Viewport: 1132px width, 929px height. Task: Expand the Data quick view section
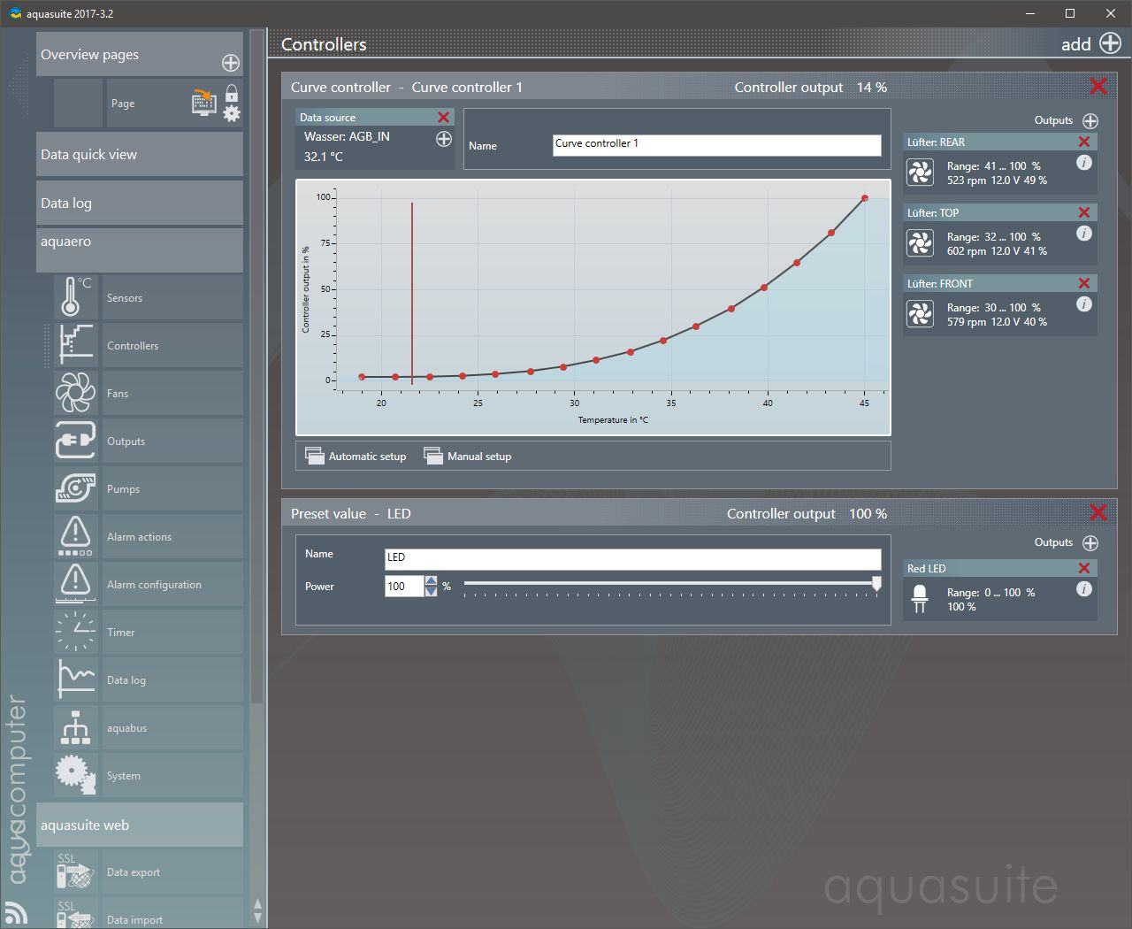coord(140,154)
